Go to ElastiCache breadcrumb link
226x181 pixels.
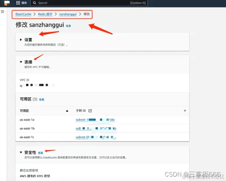click(x=23, y=14)
